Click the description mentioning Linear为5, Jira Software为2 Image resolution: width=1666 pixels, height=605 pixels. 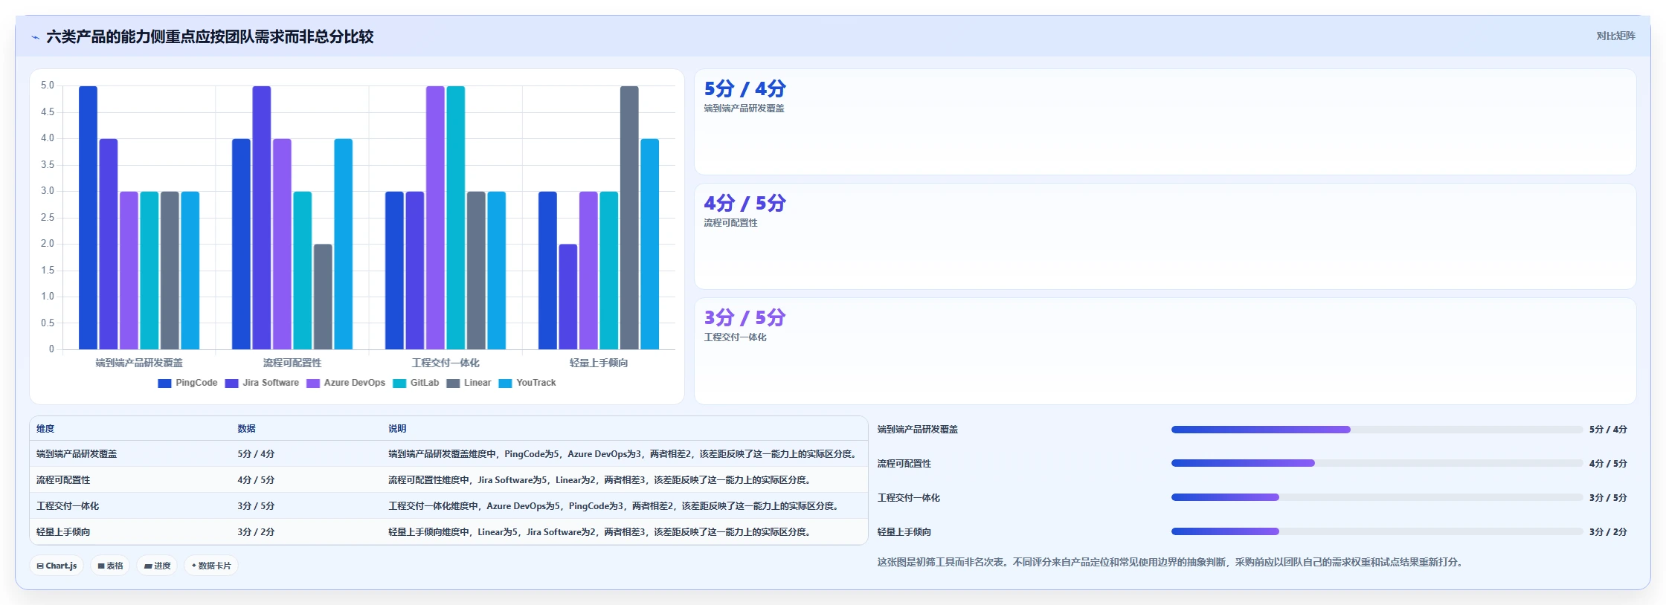pos(601,532)
